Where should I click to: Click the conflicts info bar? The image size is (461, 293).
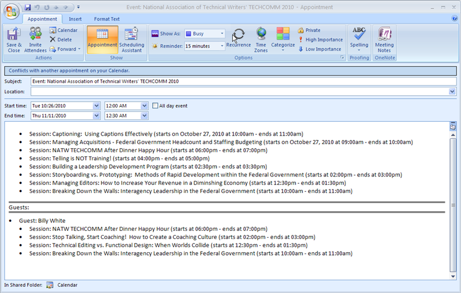[231, 71]
